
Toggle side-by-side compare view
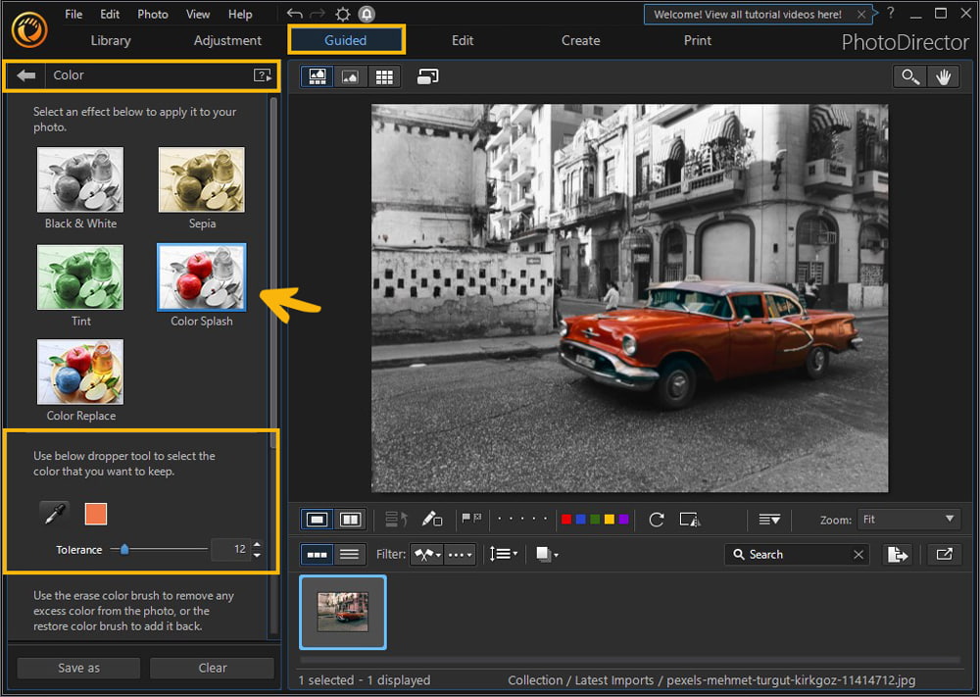[x=349, y=520]
